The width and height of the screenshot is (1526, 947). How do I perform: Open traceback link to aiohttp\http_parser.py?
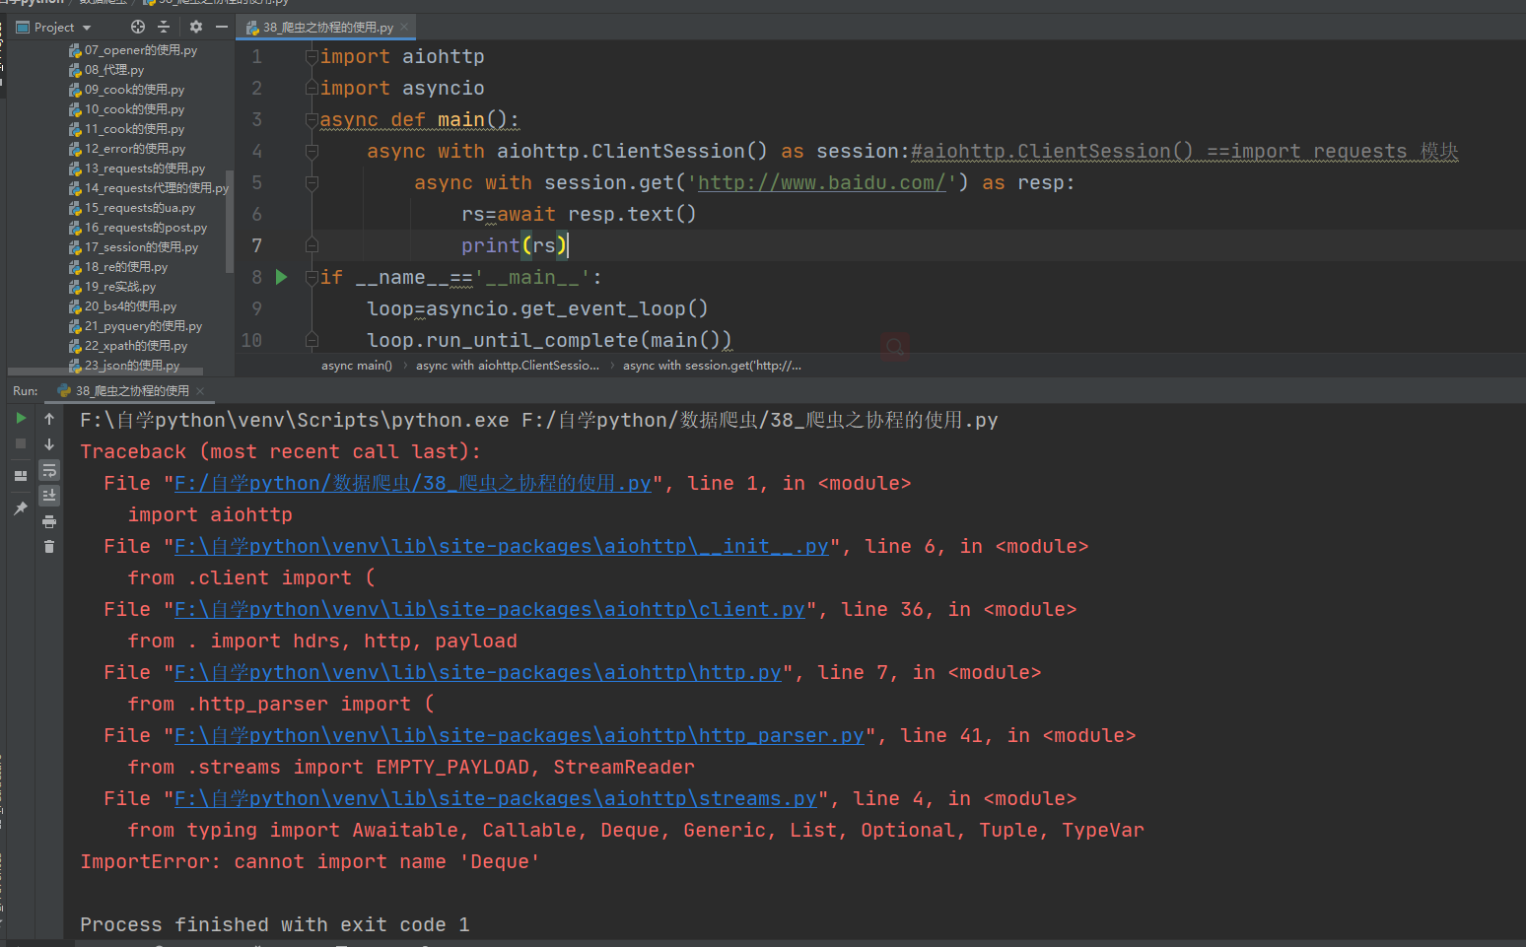[x=520, y=735]
